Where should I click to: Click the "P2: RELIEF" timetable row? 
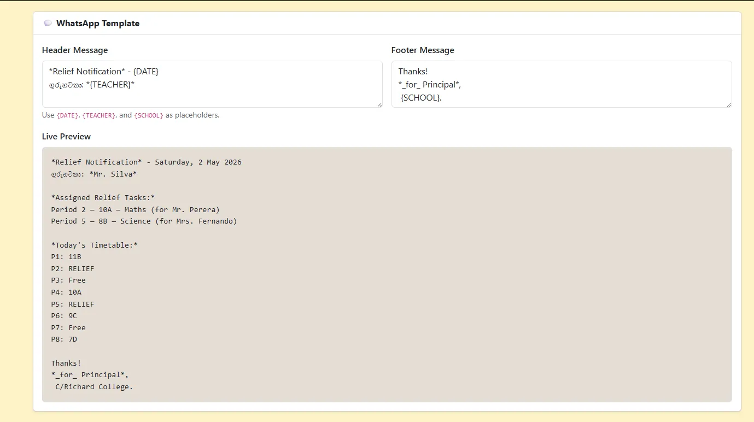(x=73, y=269)
